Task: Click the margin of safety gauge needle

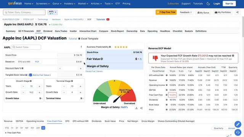Action: (x=117, y=99)
